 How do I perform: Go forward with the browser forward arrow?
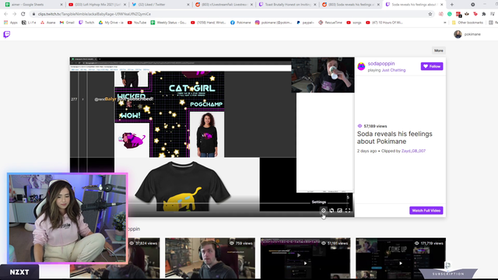click(14, 14)
